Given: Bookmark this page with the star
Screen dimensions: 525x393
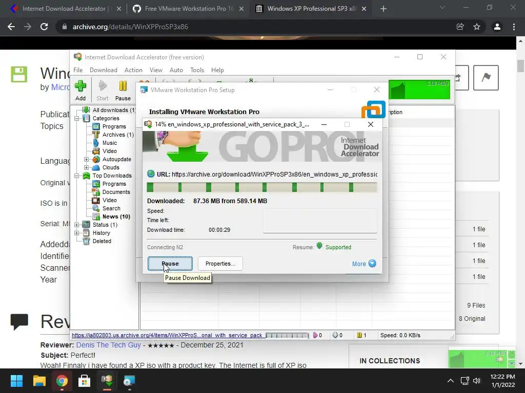Looking at the screenshot, I should pyautogui.click(x=477, y=27).
